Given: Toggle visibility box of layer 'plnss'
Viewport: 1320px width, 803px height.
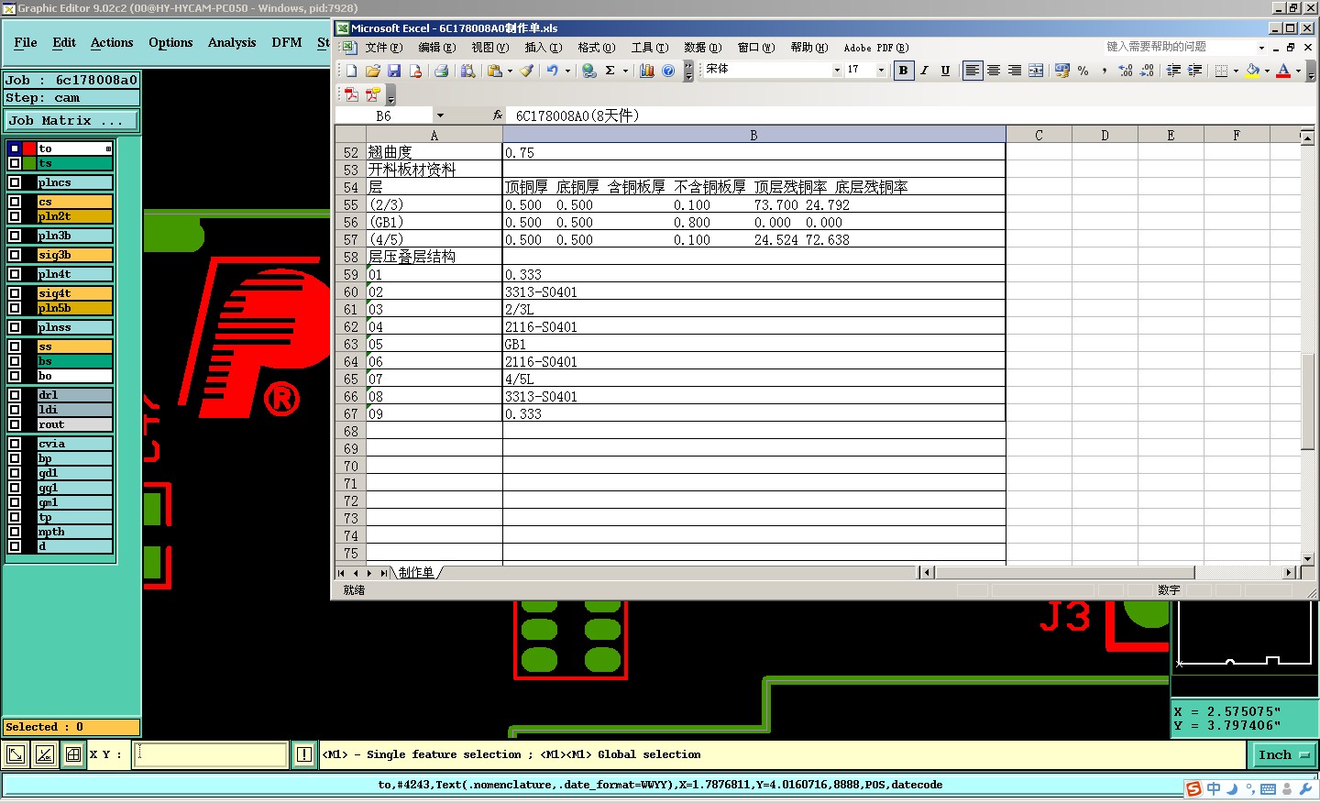Looking at the screenshot, I should 15,327.
